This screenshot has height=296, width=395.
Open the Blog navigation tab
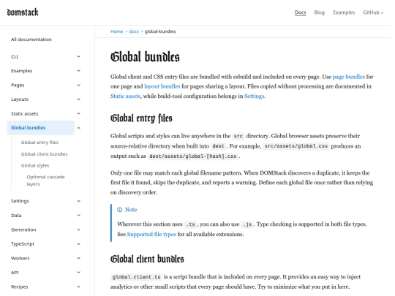pos(319,12)
